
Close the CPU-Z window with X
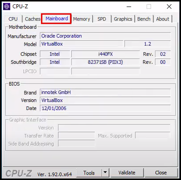pyautogui.click(x=169, y=7)
